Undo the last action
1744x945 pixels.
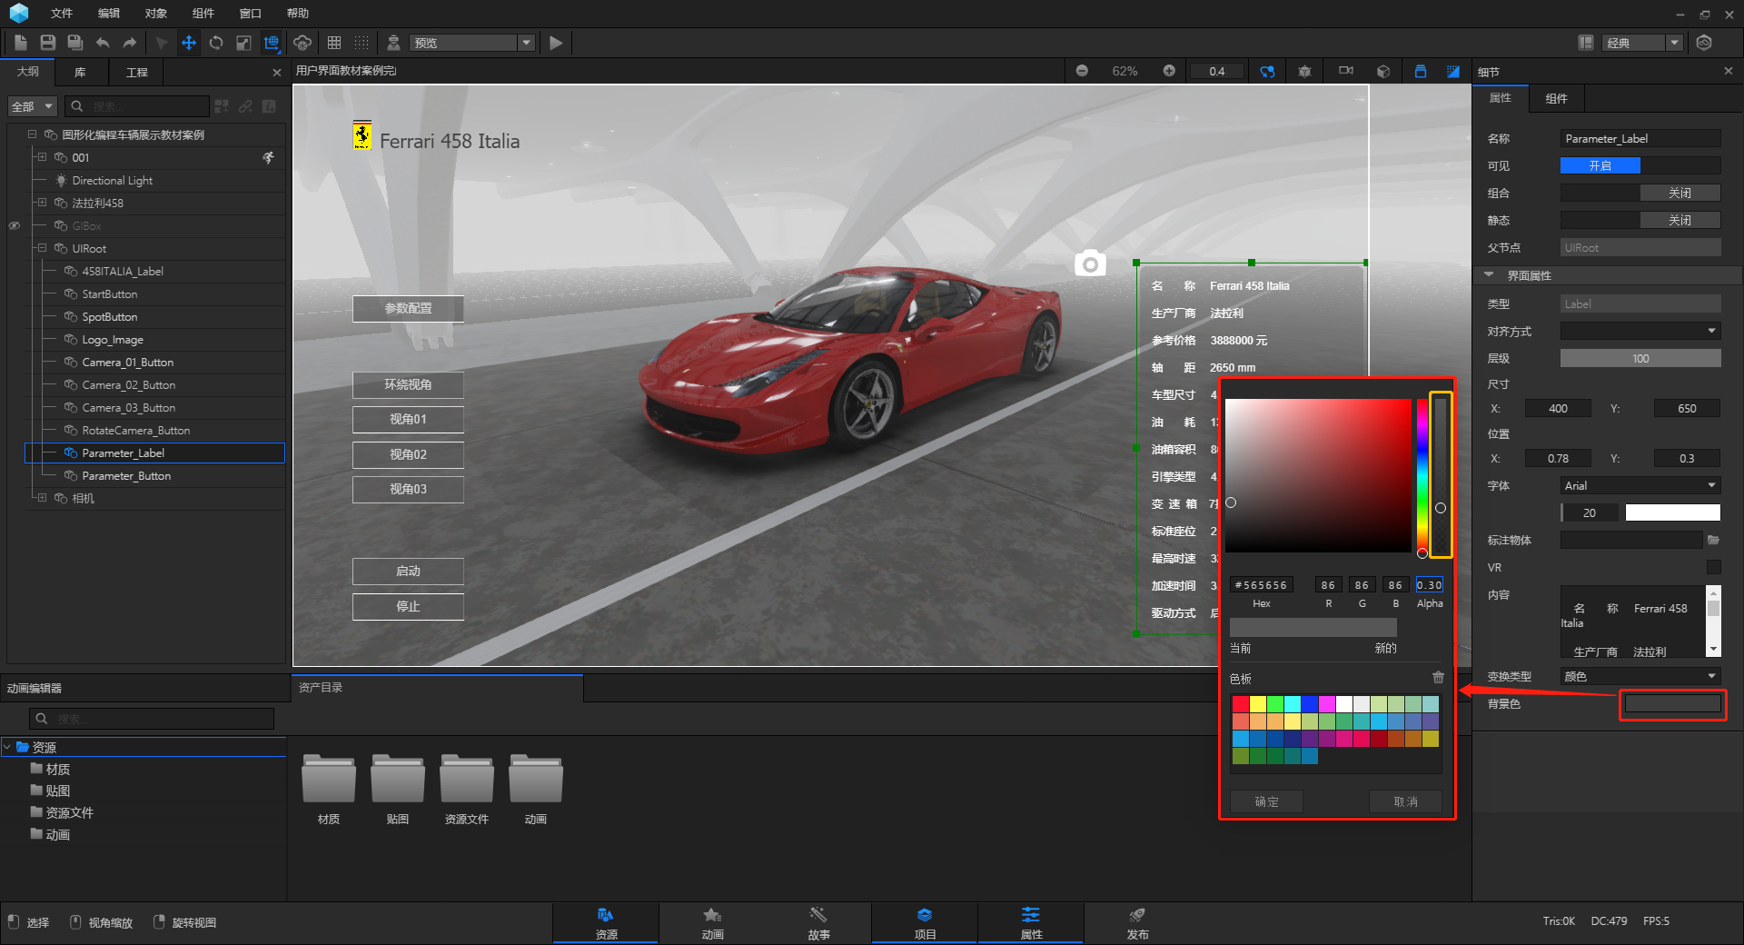pos(103,43)
